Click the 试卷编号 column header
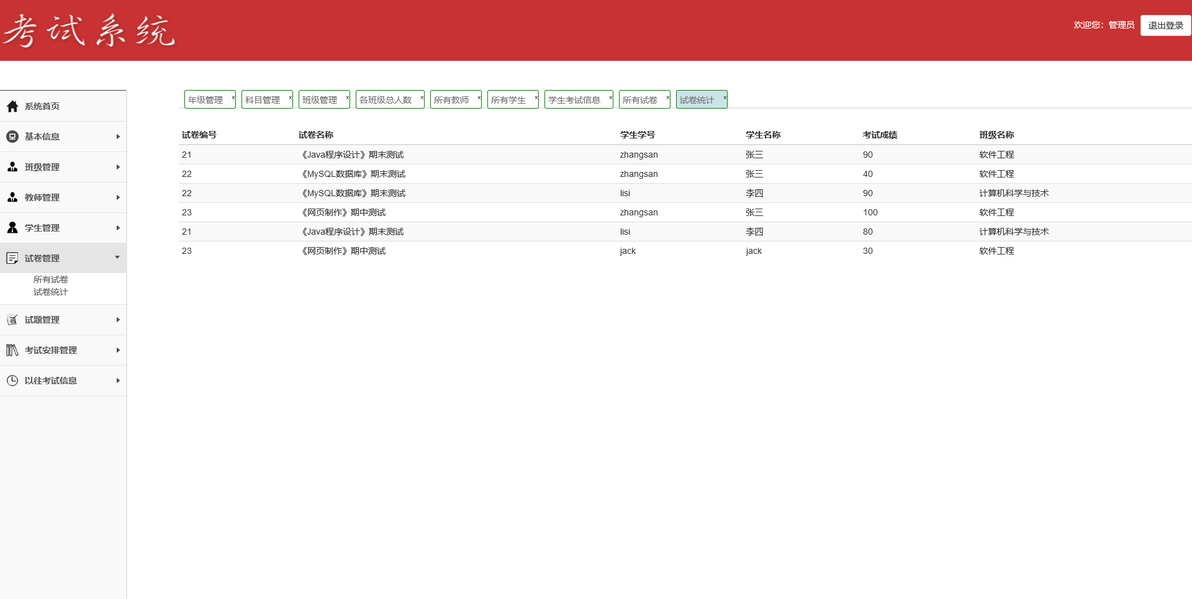 [199, 135]
